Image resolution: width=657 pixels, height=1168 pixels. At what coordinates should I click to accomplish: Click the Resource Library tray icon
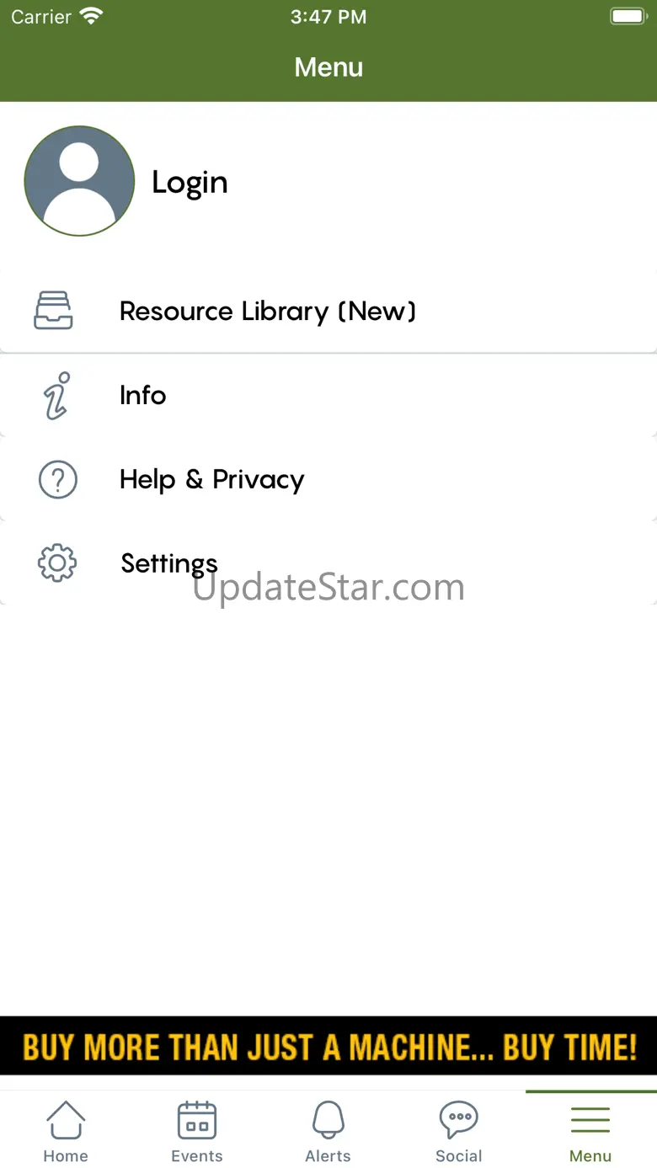53,311
